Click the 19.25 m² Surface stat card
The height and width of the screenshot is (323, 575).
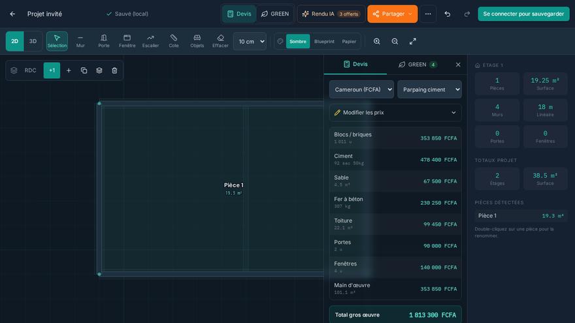tap(545, 84)
